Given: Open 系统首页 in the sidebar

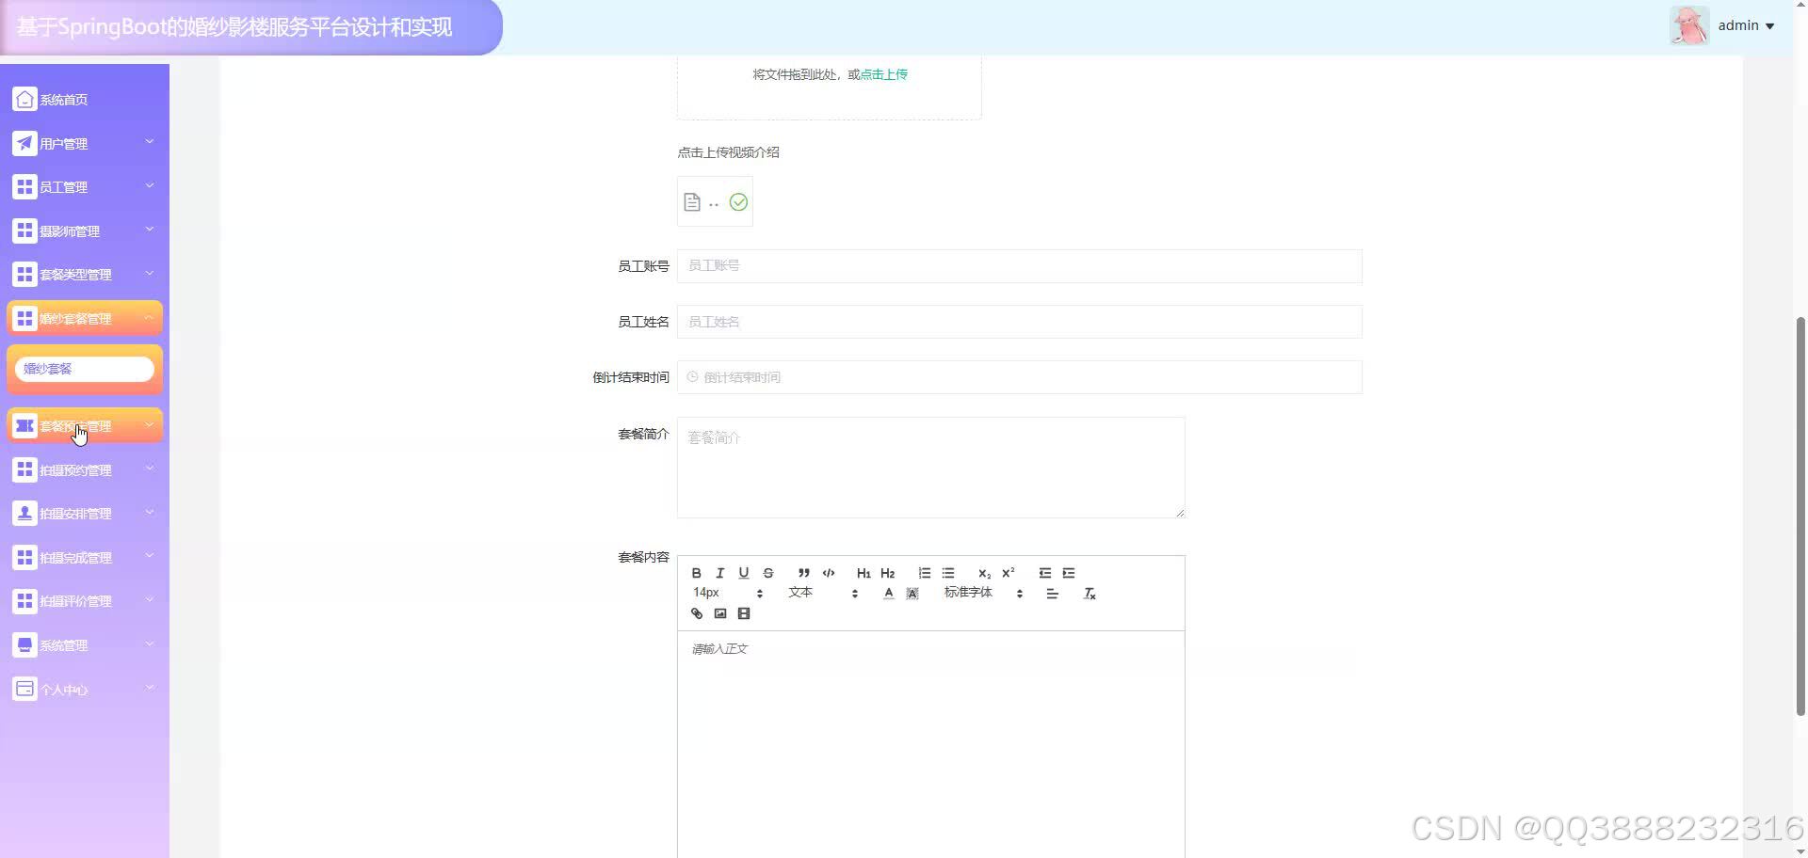Looking at the screenshot, I should [x=63, y=99].
